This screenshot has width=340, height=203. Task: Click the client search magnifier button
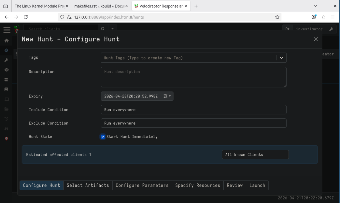103,29
